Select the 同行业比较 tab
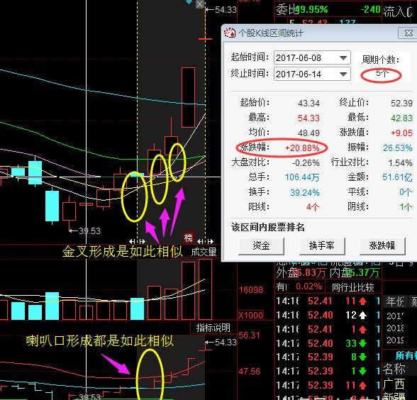The width and height of the screenshot is (417, 400). pyautogui.click(x=353, y=287)
